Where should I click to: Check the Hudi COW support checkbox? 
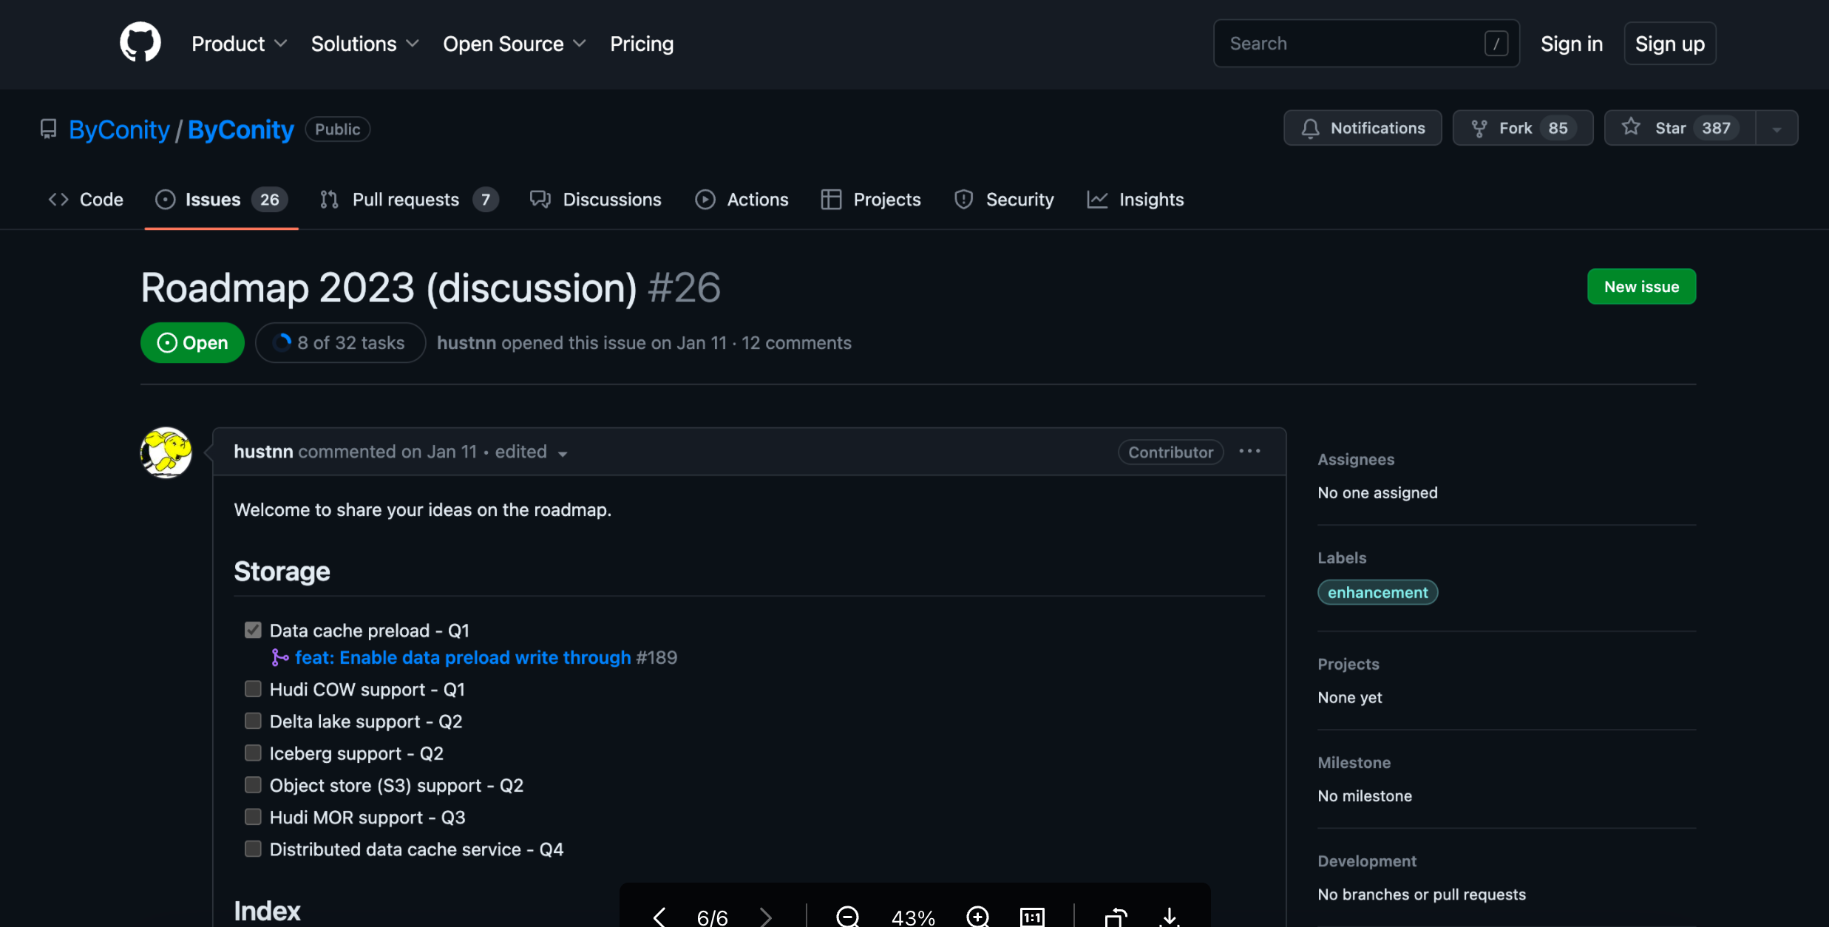click(253, 689)
